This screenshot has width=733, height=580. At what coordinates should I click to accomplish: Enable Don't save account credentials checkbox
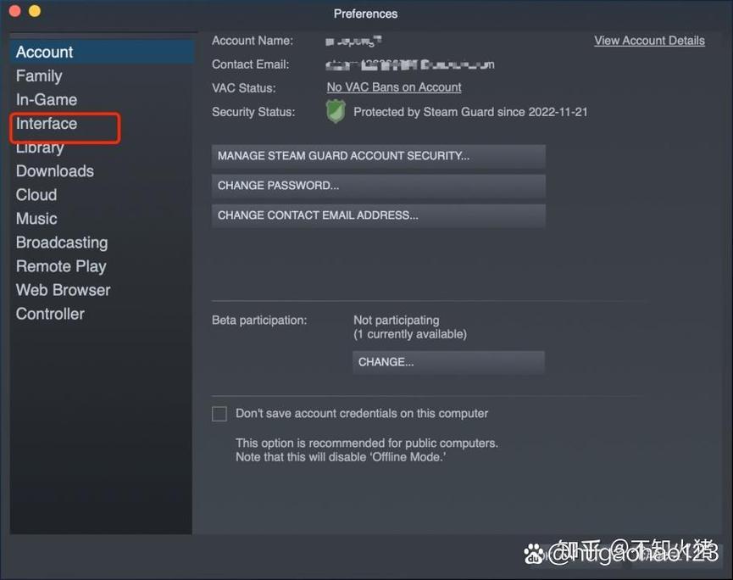(219, 414)
